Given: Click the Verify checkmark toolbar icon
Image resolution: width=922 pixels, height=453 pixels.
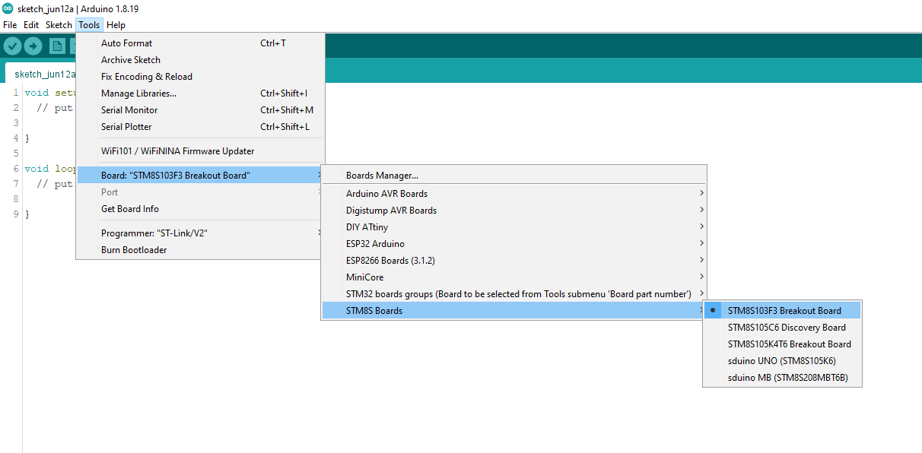Looking at the screenshot, I should pos(12,46).
